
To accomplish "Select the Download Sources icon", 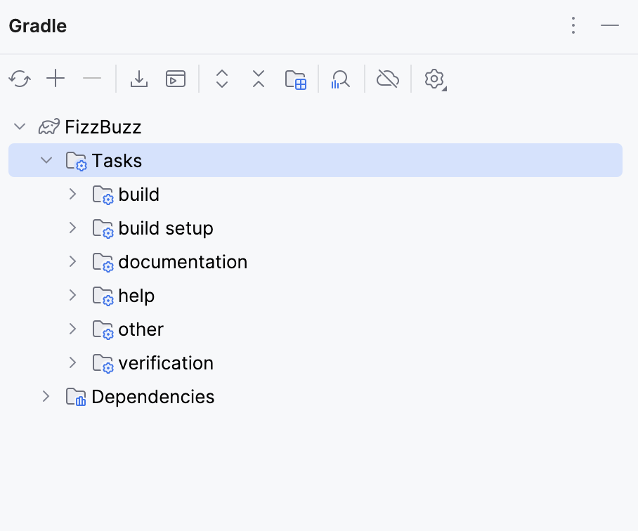I will 138,79.
